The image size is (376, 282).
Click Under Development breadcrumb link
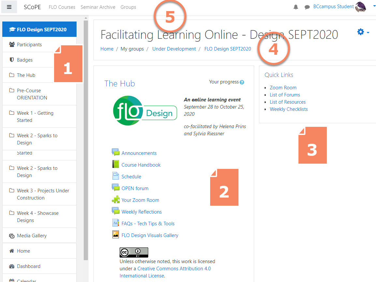pos(174,49)
